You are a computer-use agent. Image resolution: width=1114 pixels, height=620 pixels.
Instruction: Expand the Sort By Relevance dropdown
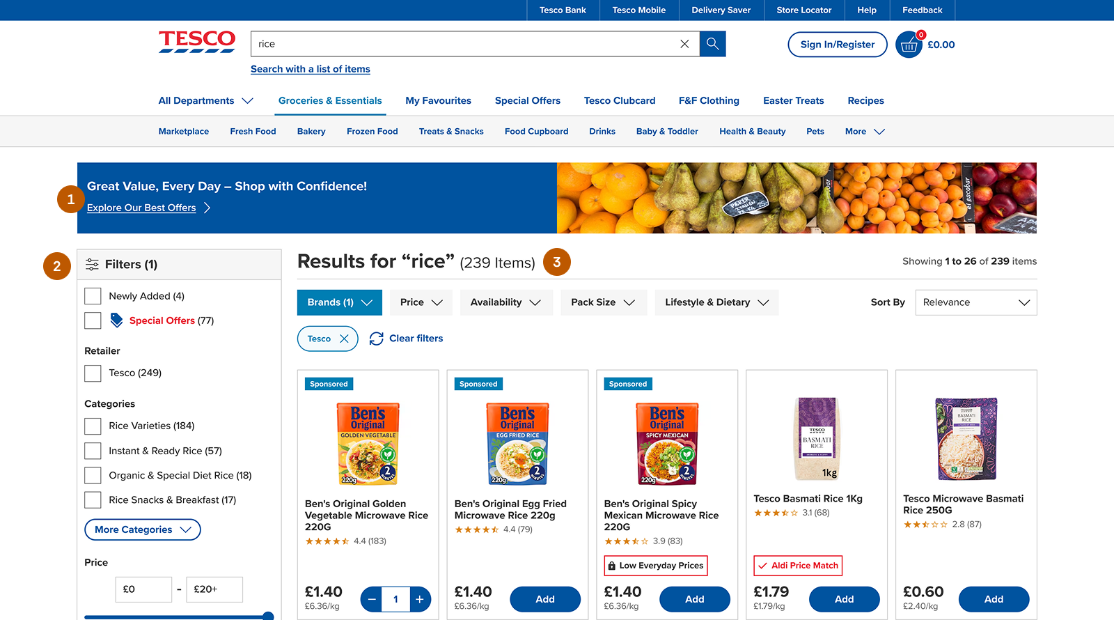(x=975, y=302)
